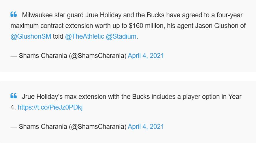Click the @ShamsCharania handle under the first tweet

click(97, 56)
